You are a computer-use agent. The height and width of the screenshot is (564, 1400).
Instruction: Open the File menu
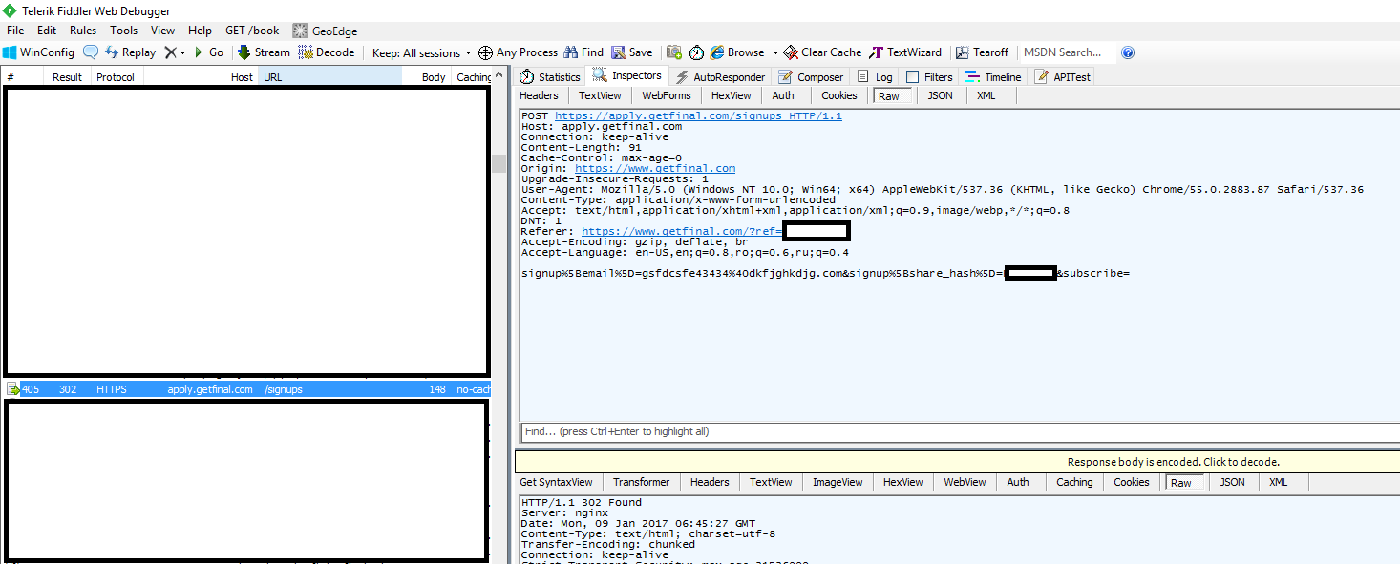pyautogui.click(x=15, y=31)
